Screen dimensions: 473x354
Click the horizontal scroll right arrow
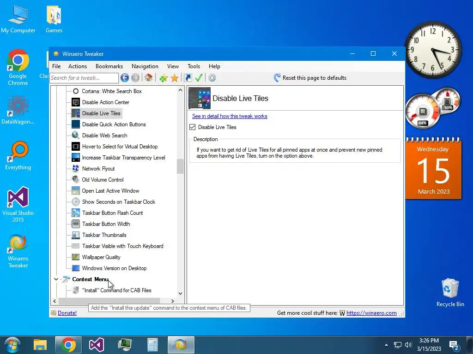pyautogui.click(x=173, y=301)
